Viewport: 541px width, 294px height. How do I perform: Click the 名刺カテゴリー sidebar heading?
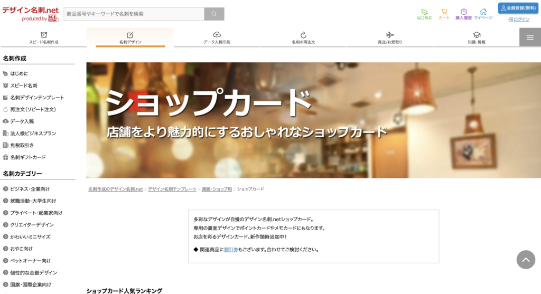pos(22,174)
